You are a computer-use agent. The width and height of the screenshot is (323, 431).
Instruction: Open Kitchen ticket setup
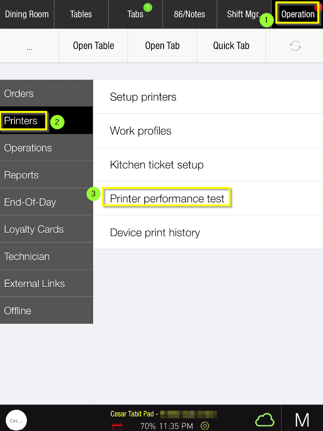[157, 165]
